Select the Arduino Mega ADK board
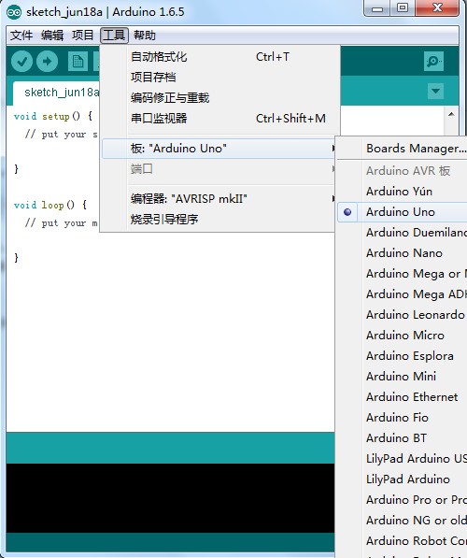 (x=402, y=294)
